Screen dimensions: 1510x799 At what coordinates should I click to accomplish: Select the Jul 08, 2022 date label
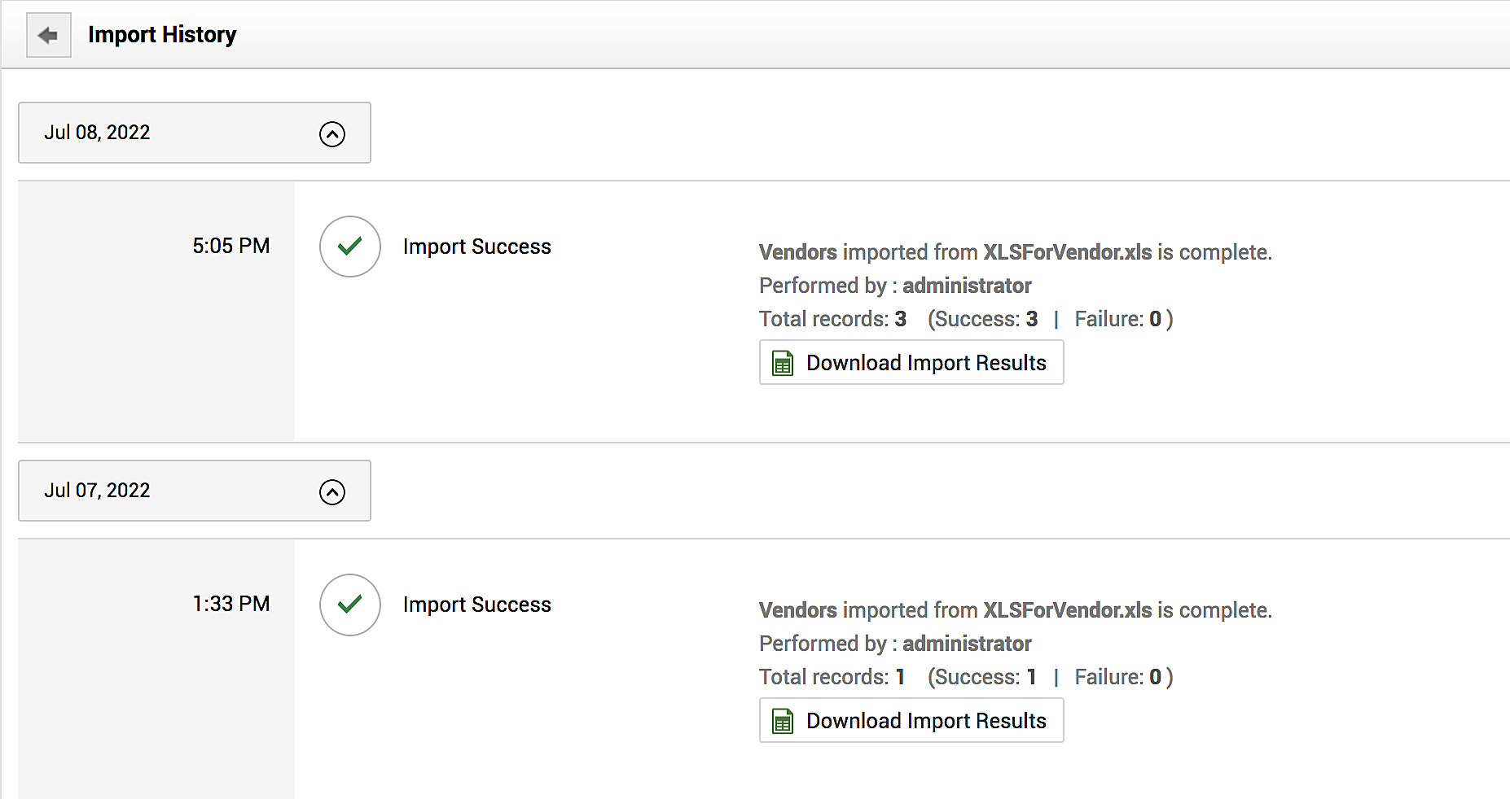point(97,133)
